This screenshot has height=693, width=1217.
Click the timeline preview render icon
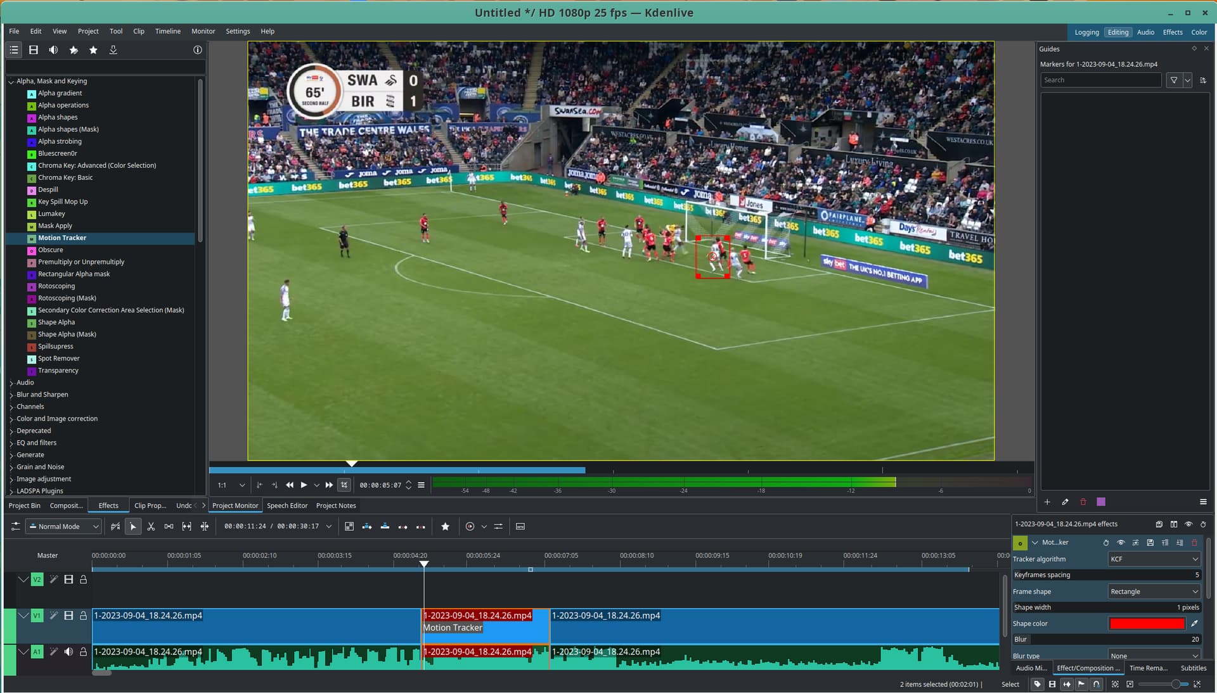click(470, 526)
